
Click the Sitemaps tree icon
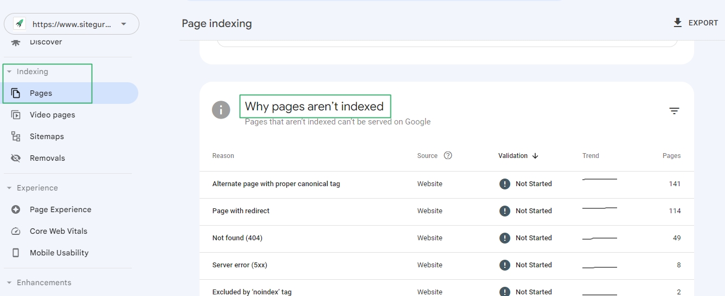point(16,136)
